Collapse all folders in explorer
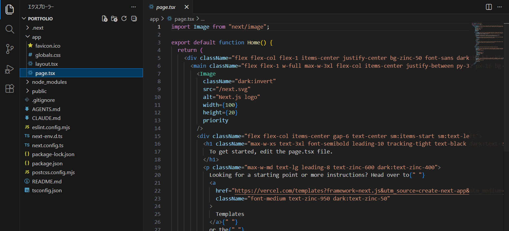 coord(134,18)
